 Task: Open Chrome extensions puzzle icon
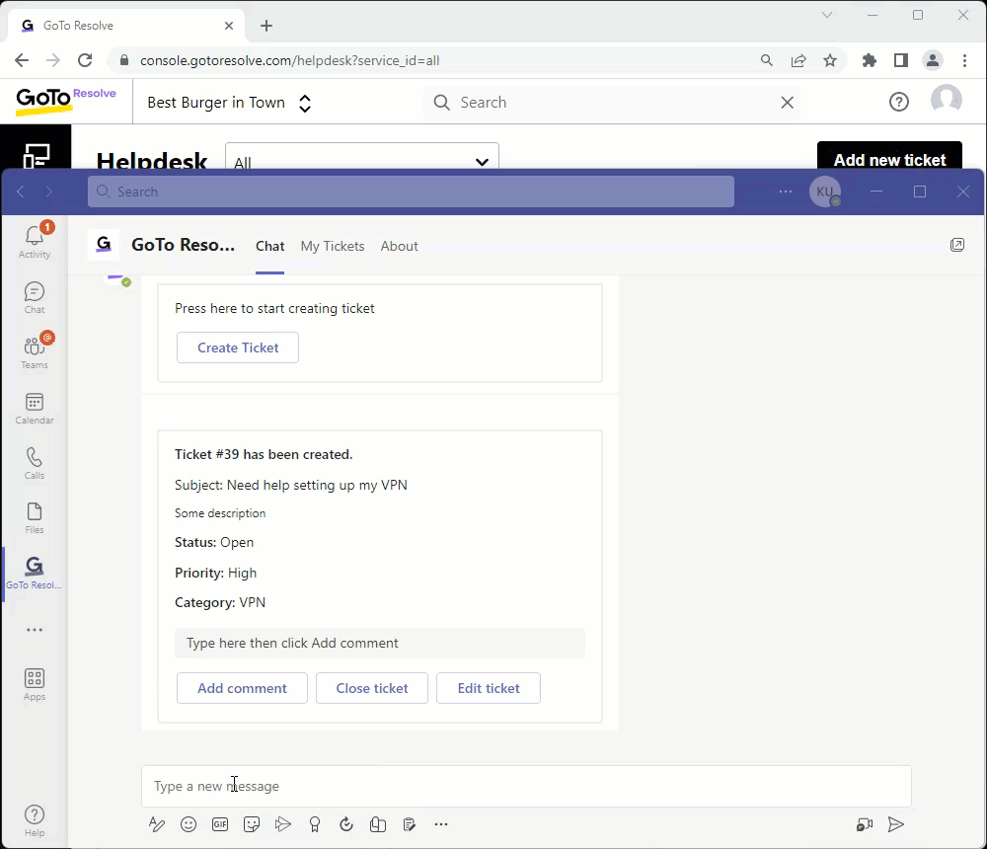(x=870, y=60)
